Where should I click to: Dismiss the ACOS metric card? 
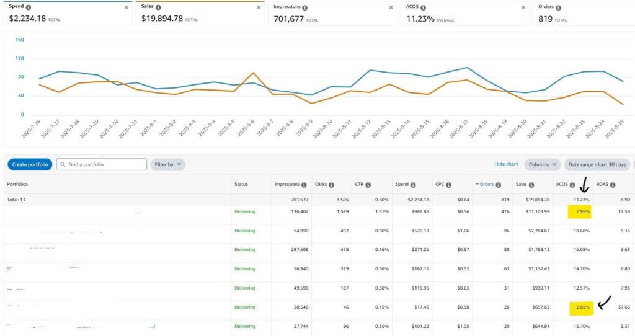[523, 7]
